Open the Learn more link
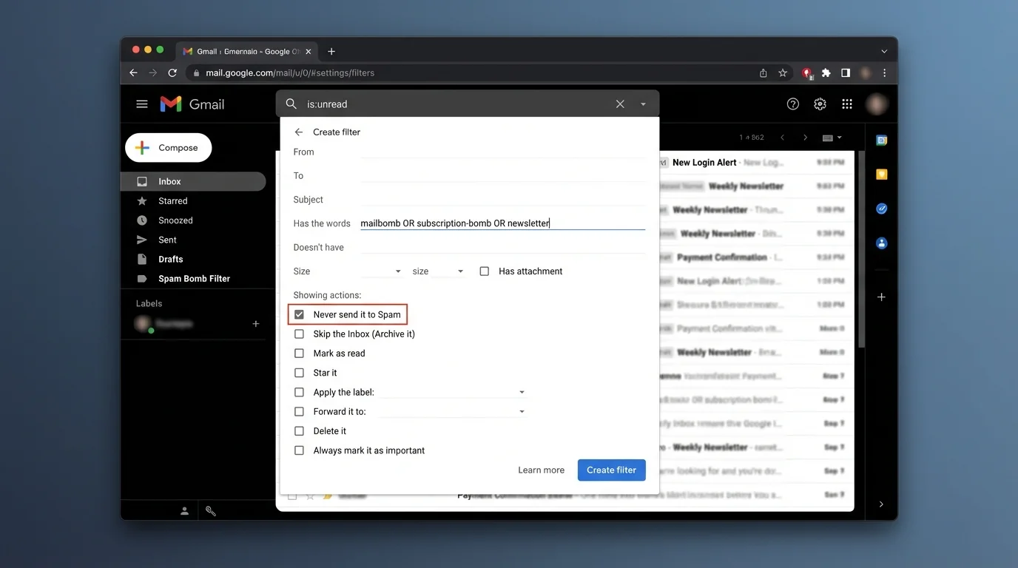1018x568 pixels. (541, 470)
